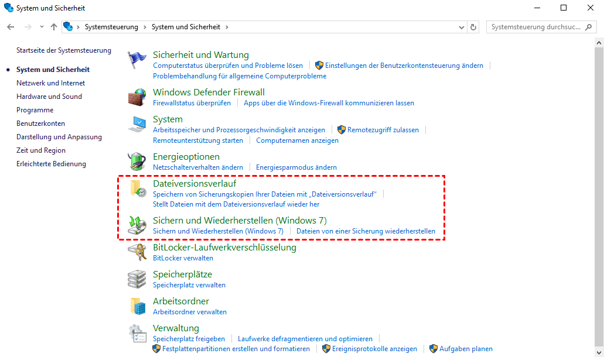This screenshot has width=604, height=357.
Task: Open the Windows Defender Firewall brick wall icon
Action: tap(137, 97)
